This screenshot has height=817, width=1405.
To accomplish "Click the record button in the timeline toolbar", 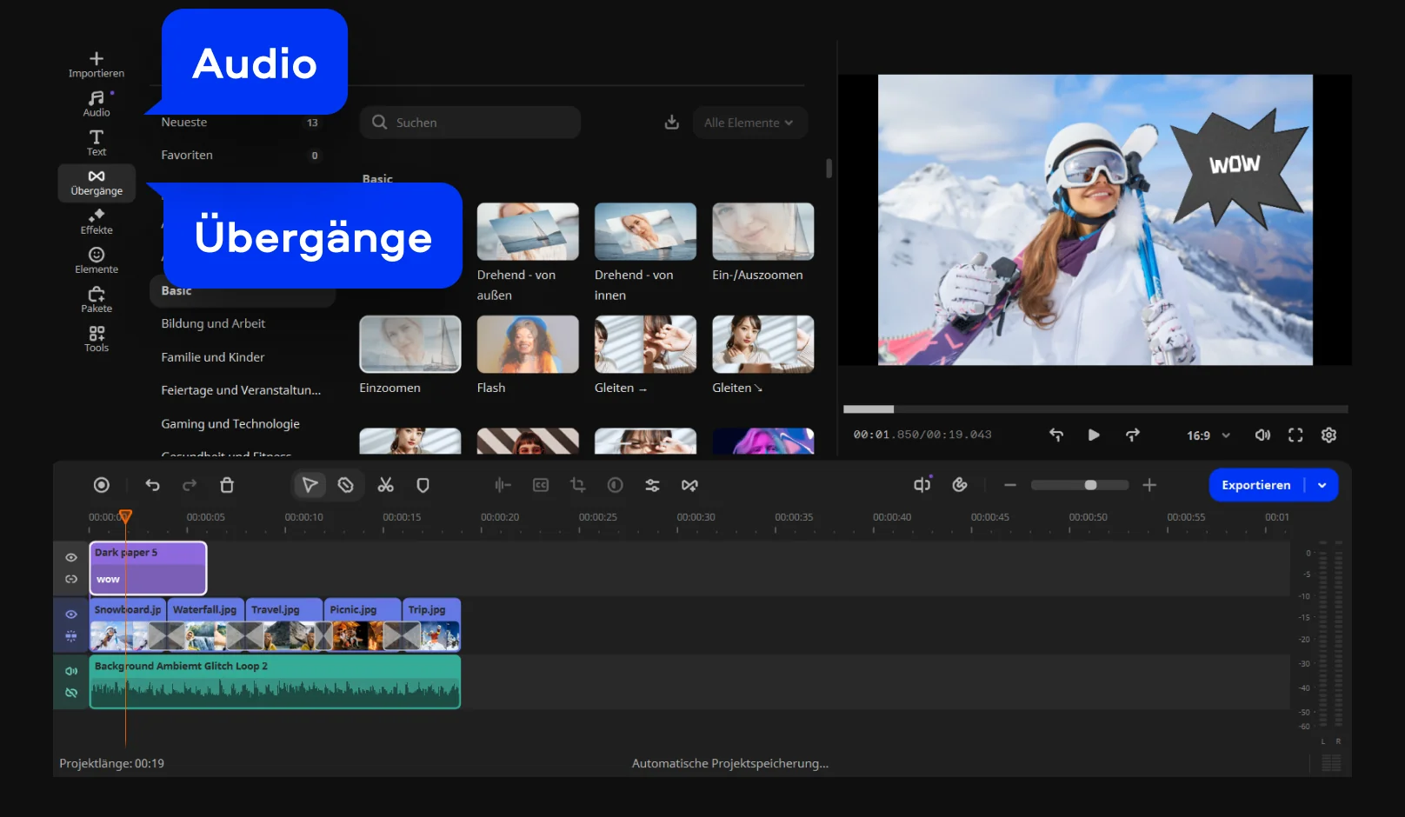I will 102,485.
